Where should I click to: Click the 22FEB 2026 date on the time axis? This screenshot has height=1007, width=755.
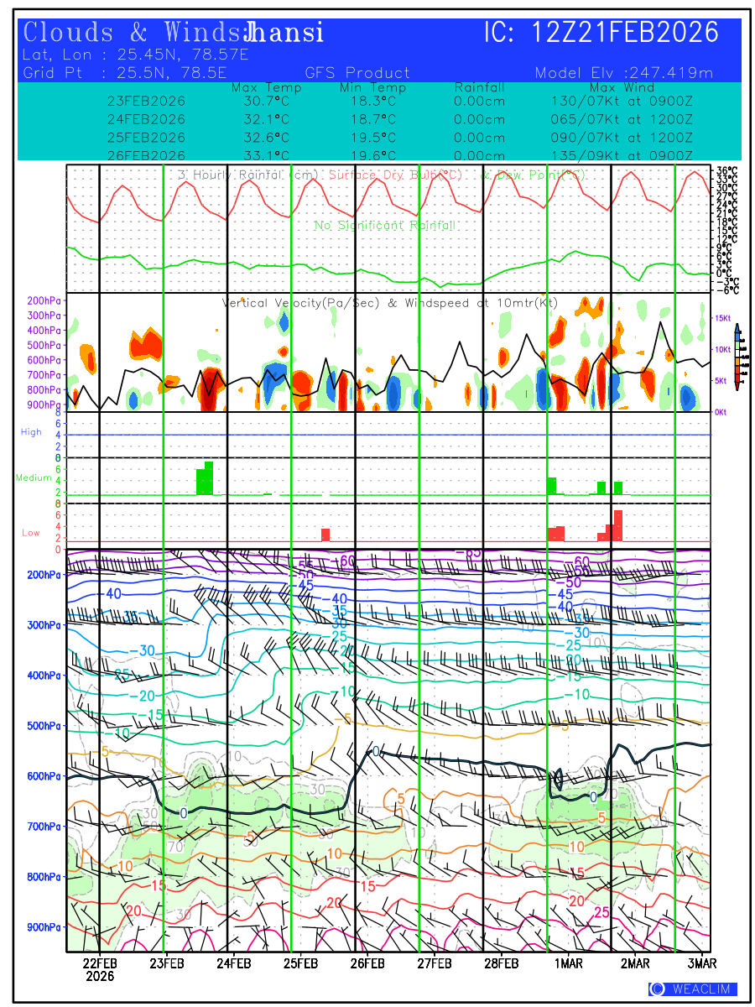click(99, 969)
